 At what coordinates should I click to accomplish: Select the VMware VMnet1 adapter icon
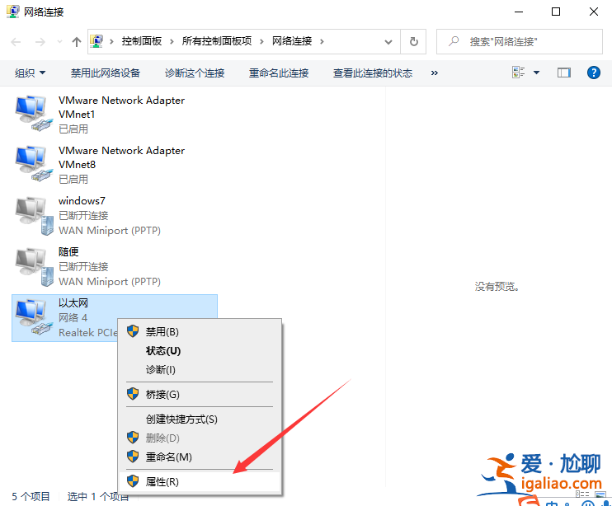coord(34,114)
